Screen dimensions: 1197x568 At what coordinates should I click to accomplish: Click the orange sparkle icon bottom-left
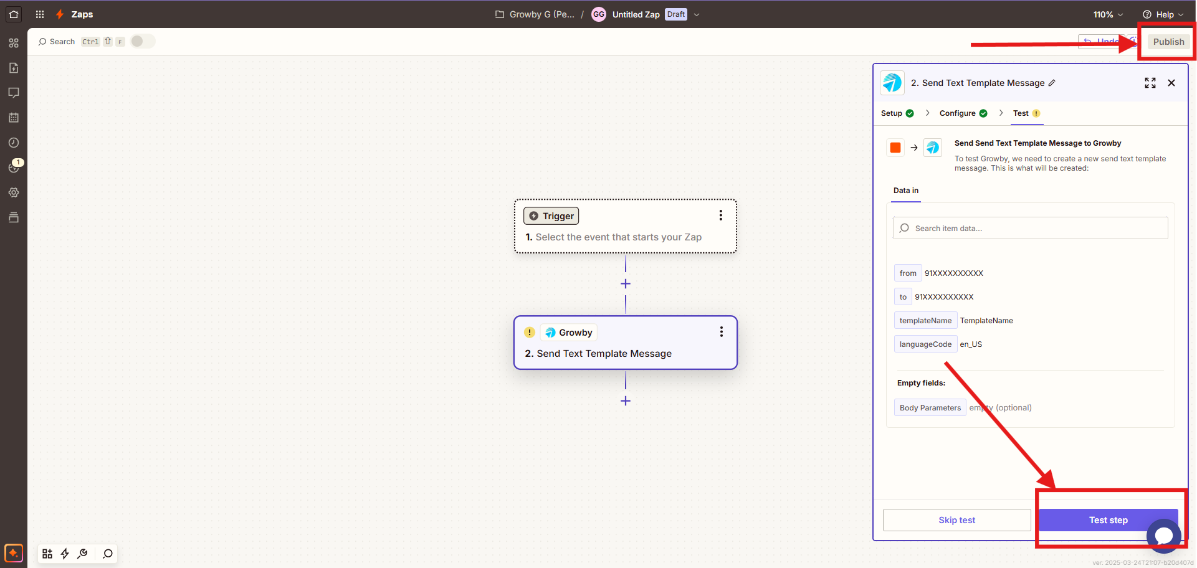pos(14,553)
